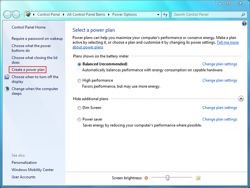Click the Balanced (recommended) plan label
The height and width of the screenshot is (188, 250).
(105, 64)
